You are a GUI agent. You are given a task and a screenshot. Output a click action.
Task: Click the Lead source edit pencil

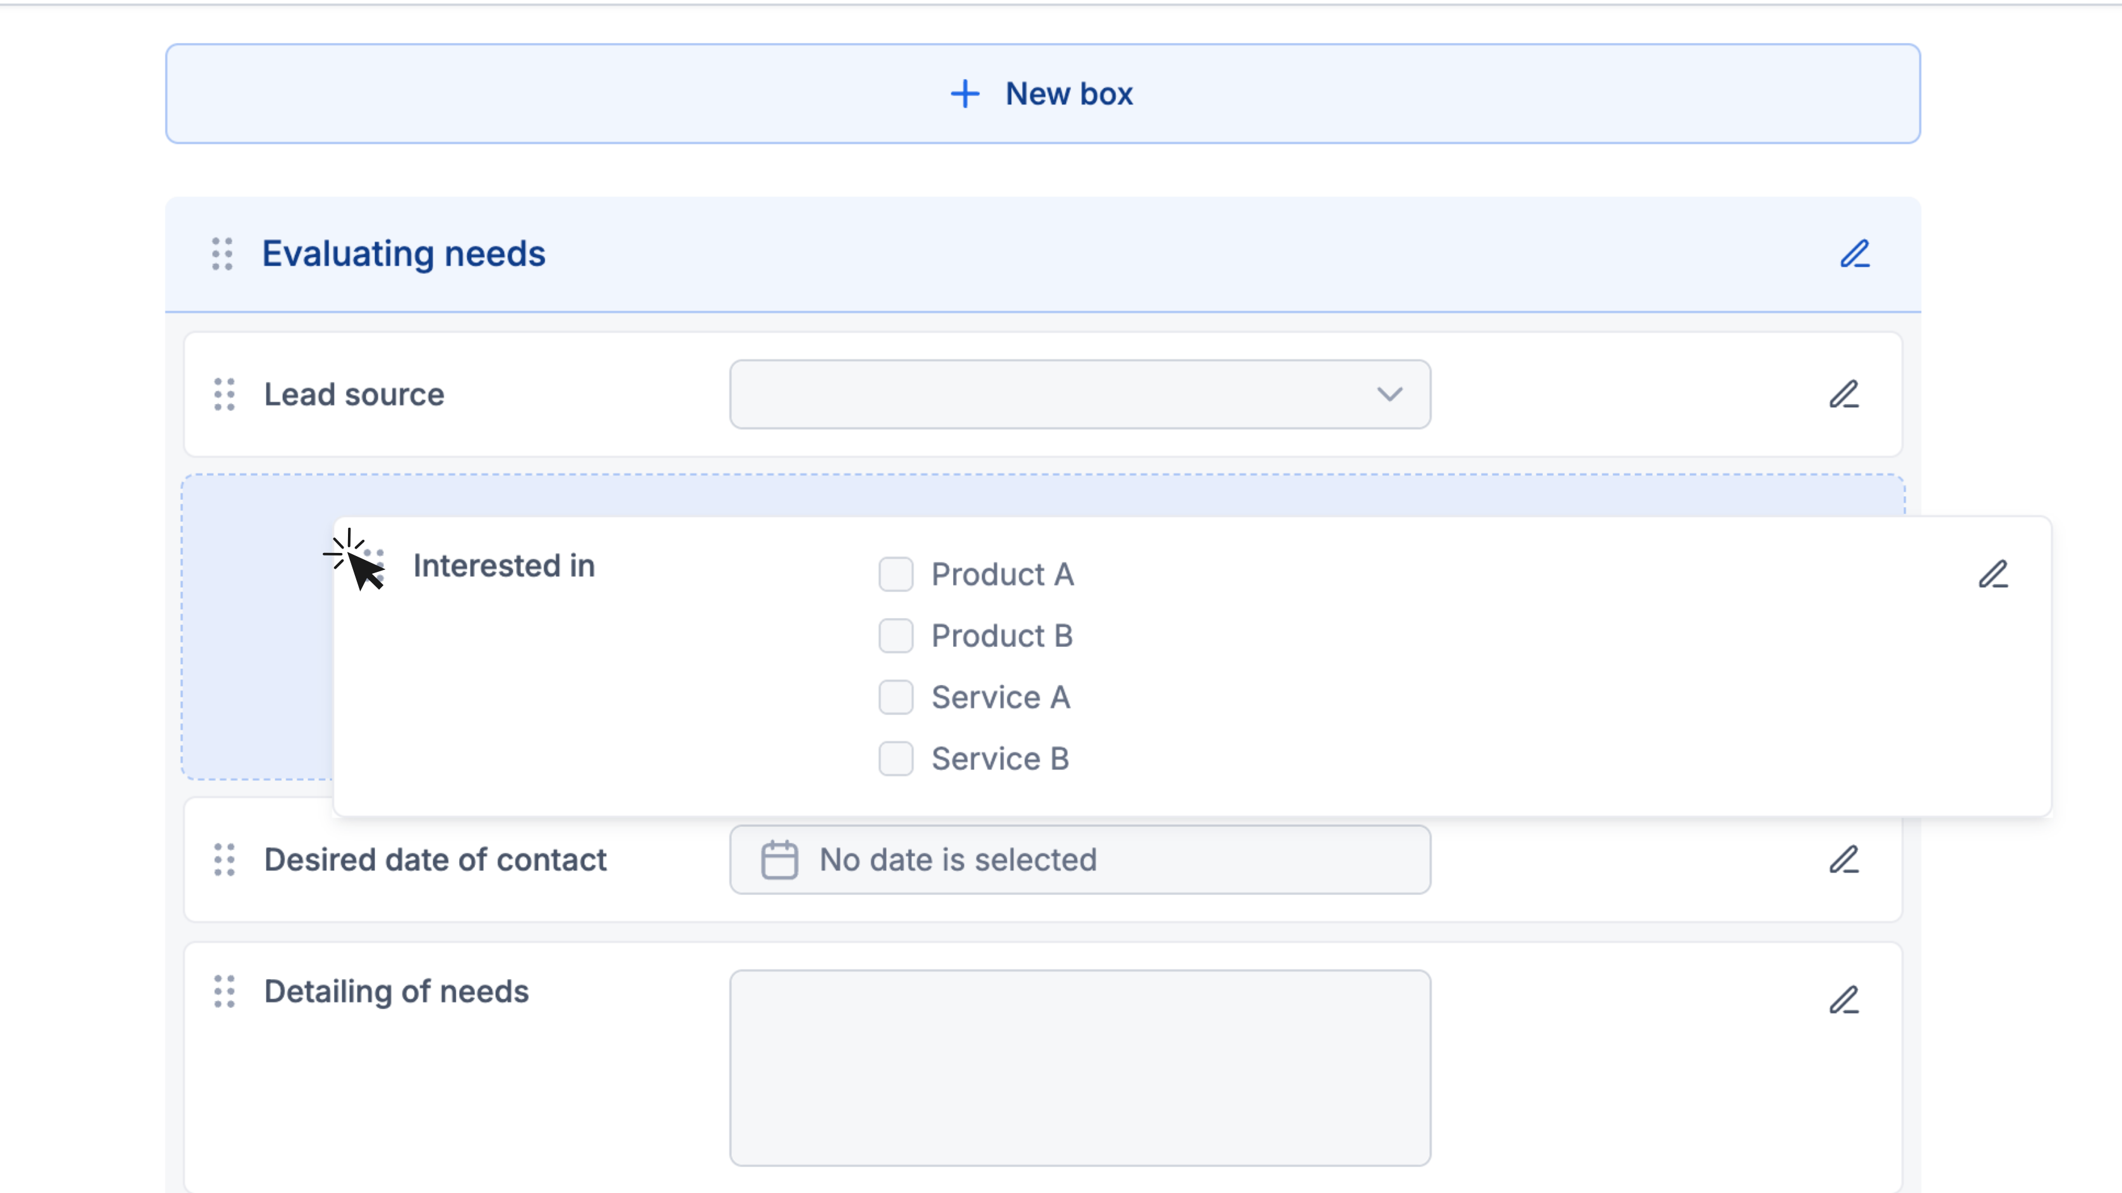1843,395
